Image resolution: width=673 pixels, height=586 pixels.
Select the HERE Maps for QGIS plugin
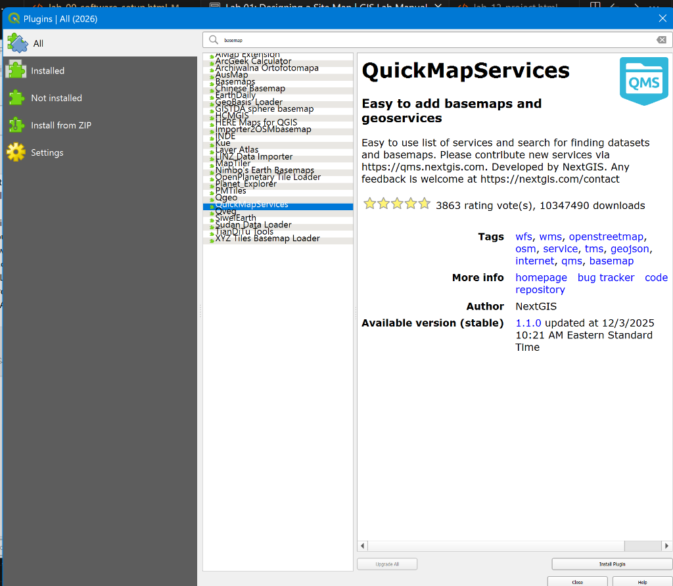[x=256, y=122]
